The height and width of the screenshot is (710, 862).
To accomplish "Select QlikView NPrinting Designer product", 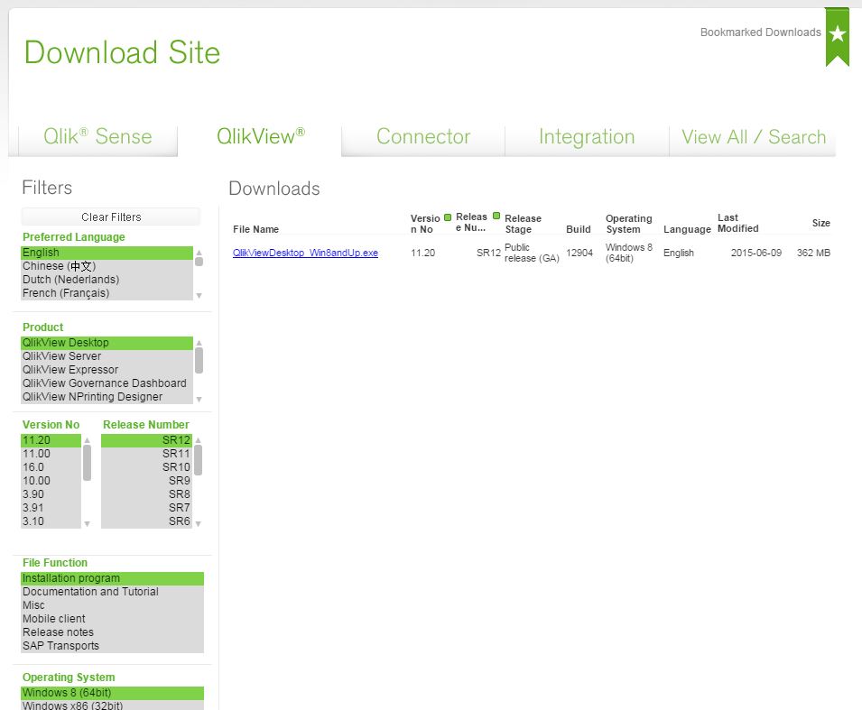I will click(x=107, y=397).
